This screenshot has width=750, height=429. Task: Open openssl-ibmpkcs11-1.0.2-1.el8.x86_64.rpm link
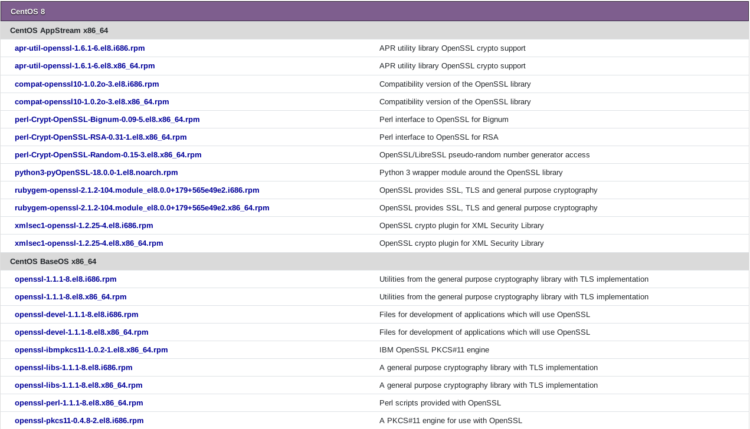[x=91, y=350]
